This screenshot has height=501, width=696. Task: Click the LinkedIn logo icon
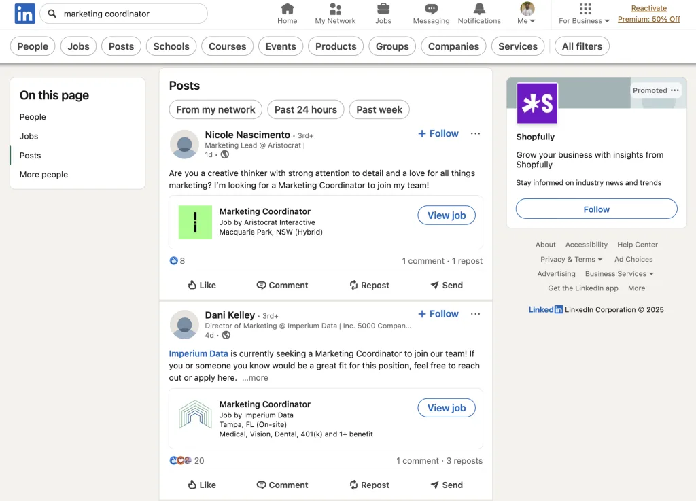click(25, 14)
